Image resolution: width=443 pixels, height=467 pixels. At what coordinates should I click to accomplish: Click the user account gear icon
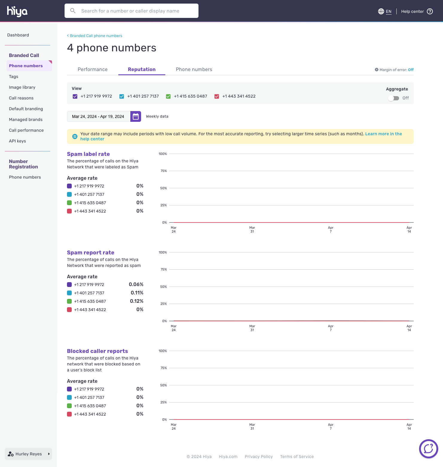11,454
